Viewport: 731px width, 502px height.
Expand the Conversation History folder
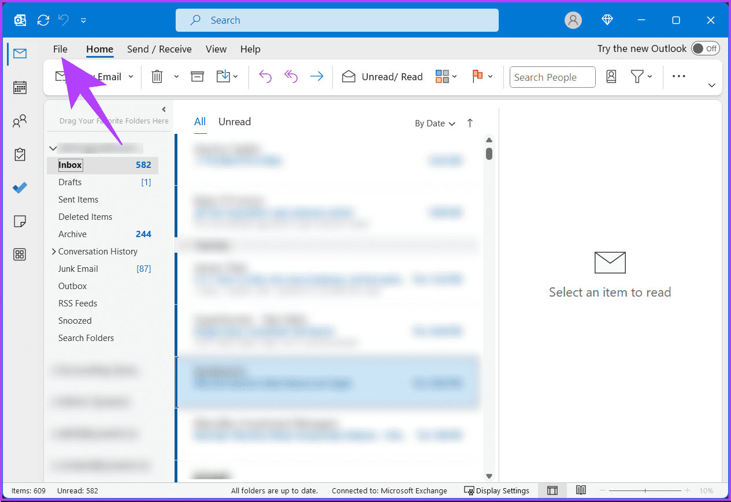53,251
